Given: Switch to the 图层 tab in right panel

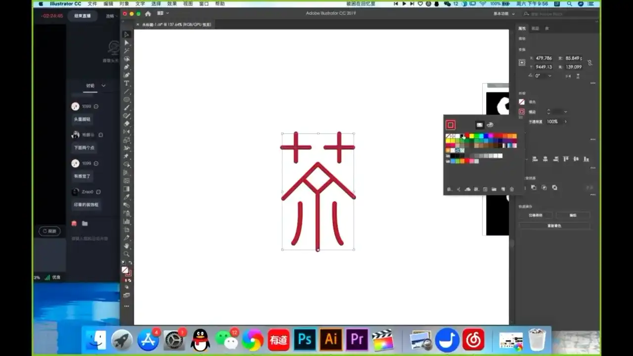Looking at the screenshot, I should (x=535, y=29).
